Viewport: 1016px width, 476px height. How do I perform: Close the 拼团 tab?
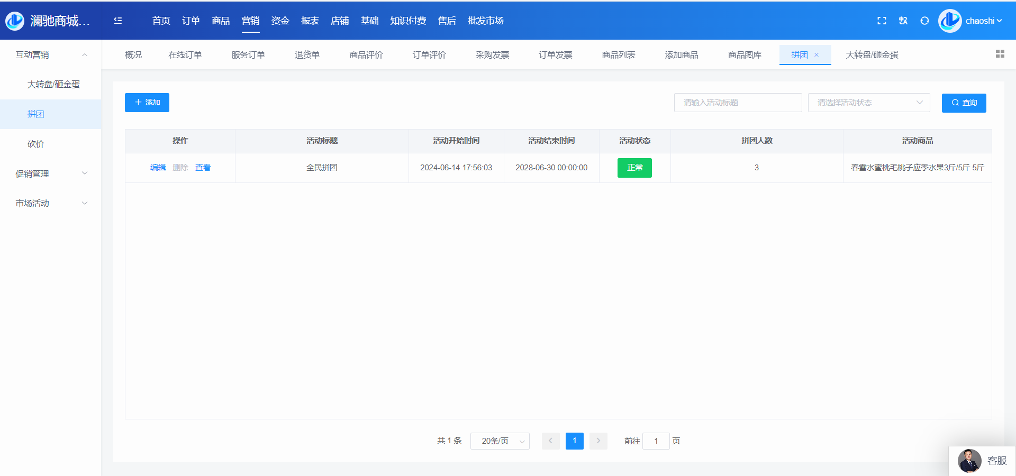817,55
